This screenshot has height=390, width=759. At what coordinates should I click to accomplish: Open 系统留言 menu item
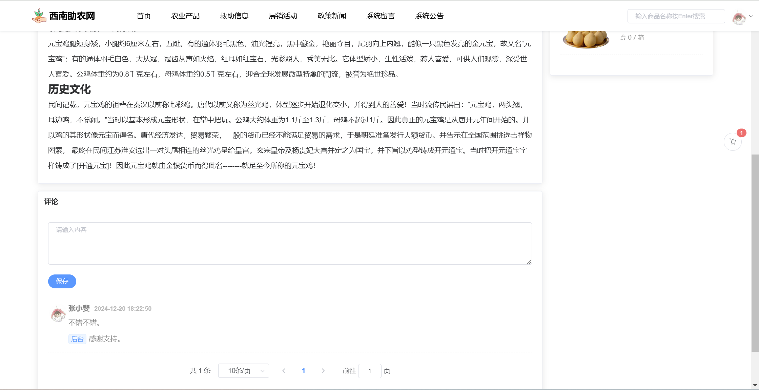click(x=381, y=16)
